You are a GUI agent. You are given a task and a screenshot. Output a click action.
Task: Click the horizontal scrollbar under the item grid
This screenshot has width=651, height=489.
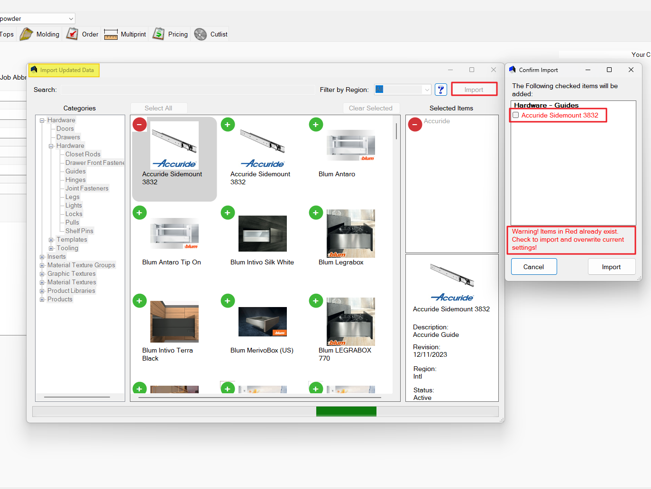click(261, 398)
